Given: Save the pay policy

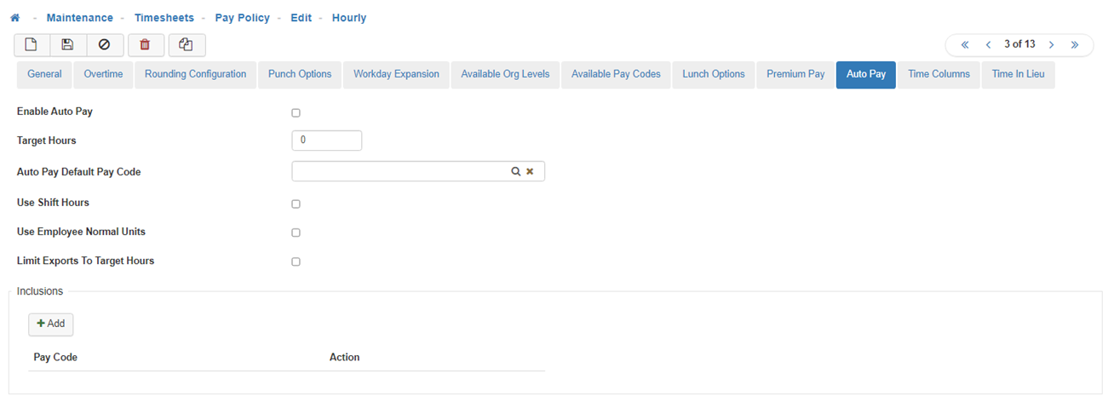Looking at the screenshot, I should click(x=68, y=45).
